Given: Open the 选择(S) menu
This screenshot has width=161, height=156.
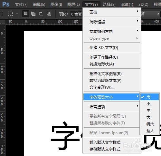Looking at the screenshot, I should coord(109,5).
